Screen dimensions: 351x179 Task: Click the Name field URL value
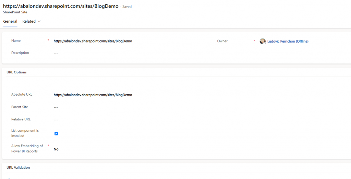[93, 41]
